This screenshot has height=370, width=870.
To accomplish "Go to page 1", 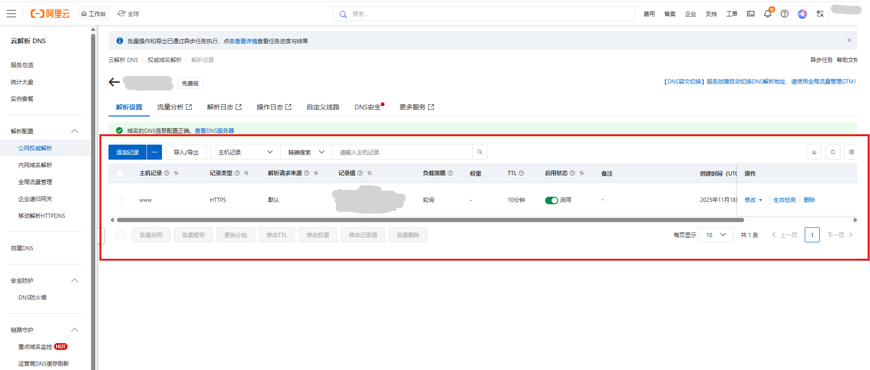I will [x=812, y=235].
